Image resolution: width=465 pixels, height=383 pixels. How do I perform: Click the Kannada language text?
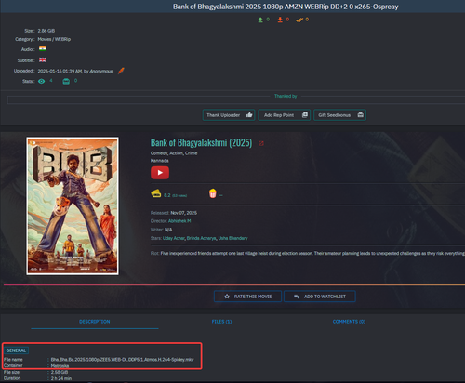(x=160, y=161)
